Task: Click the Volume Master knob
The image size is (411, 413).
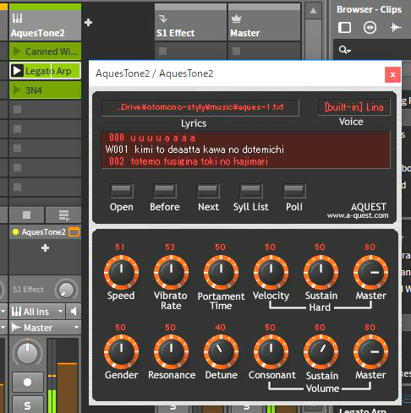Action: coord(370,351)
